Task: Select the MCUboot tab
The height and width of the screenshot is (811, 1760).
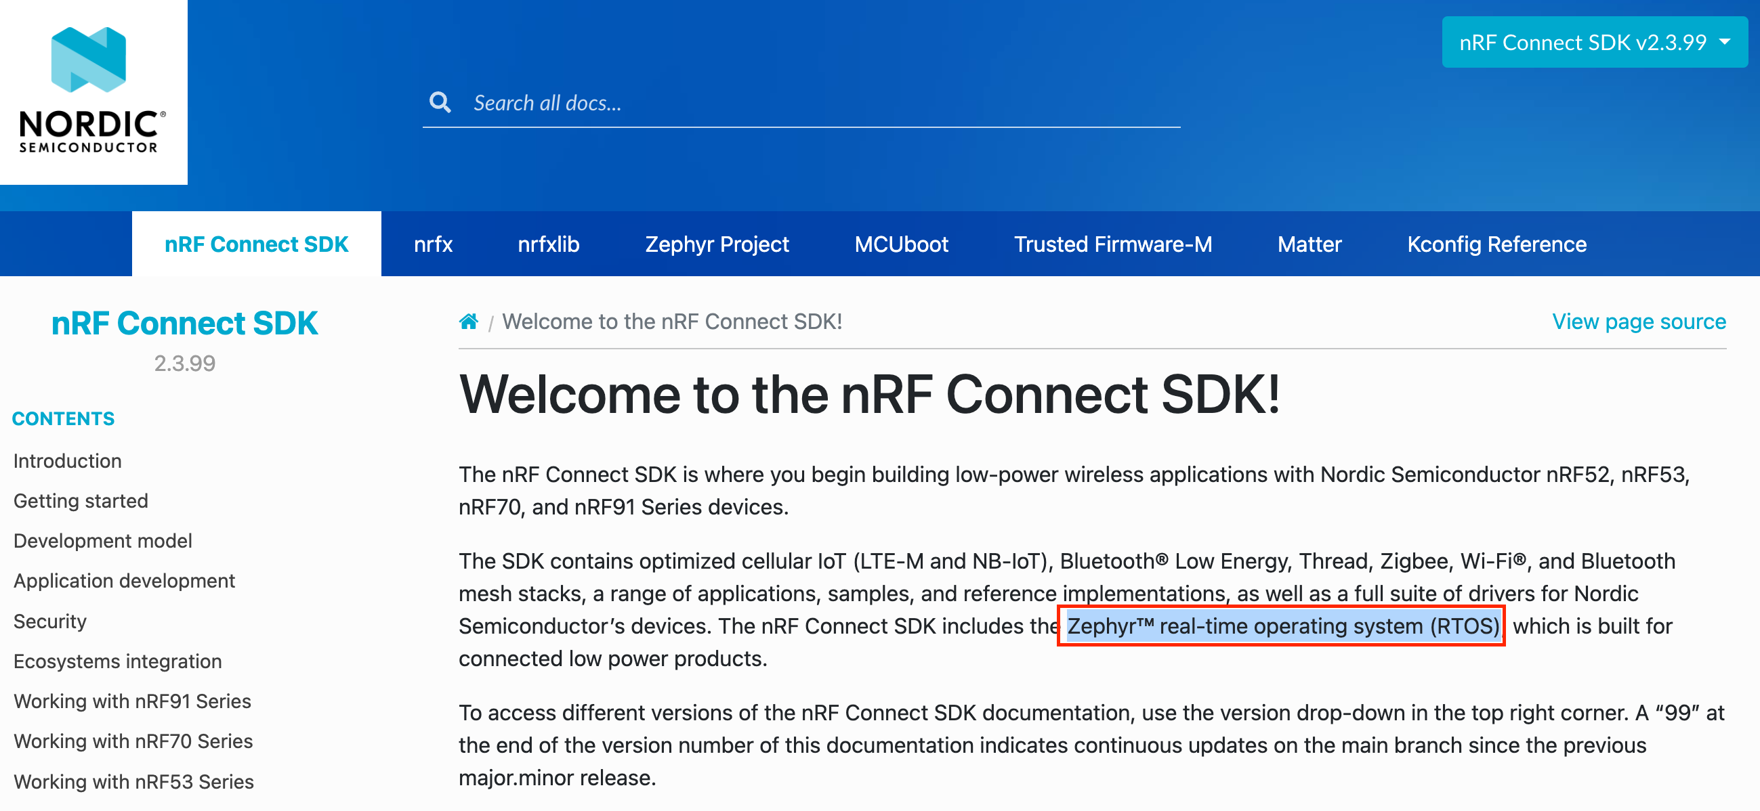Action: 900,244
